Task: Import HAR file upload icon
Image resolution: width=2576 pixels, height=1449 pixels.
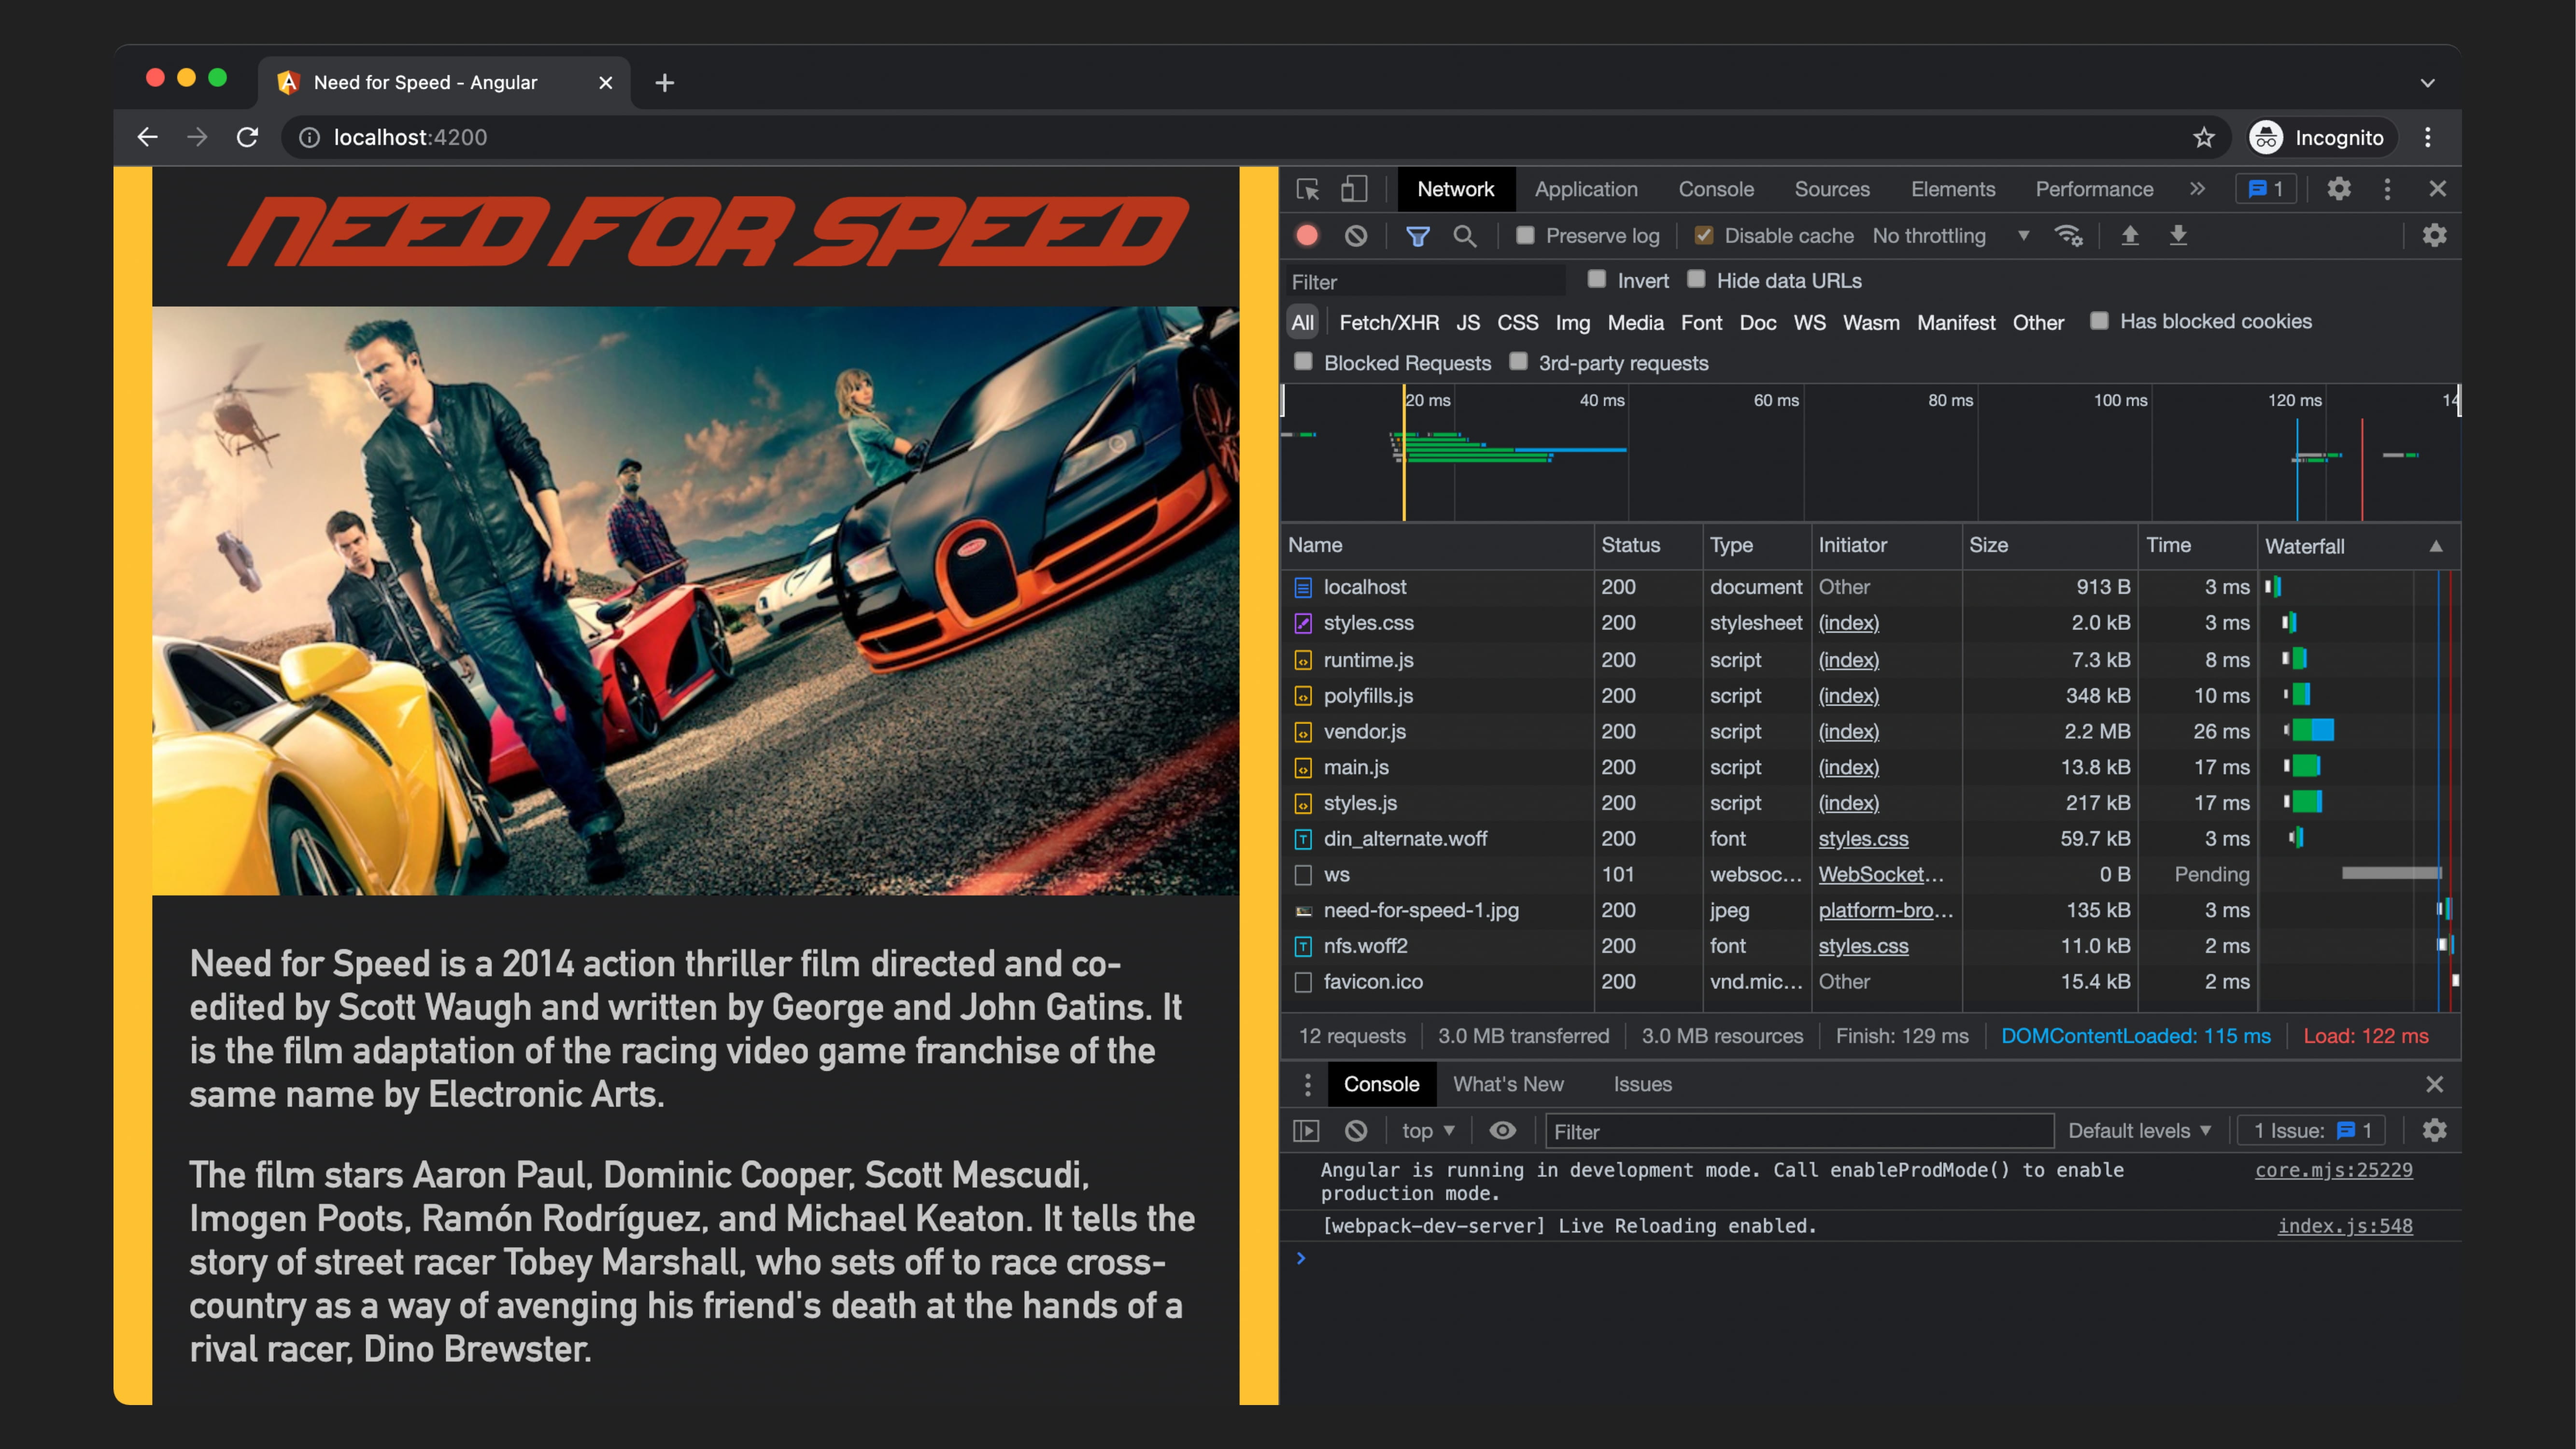Action: (2130, 236)
